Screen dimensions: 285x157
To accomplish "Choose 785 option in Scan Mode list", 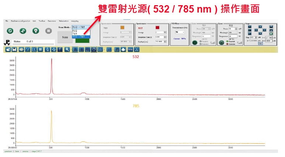I will (x=75, y=34).
